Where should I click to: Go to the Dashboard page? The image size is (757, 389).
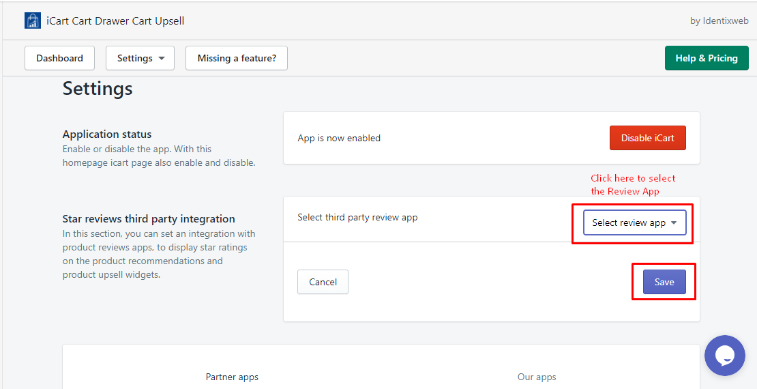pyautogui.click(x=59, y=58)
